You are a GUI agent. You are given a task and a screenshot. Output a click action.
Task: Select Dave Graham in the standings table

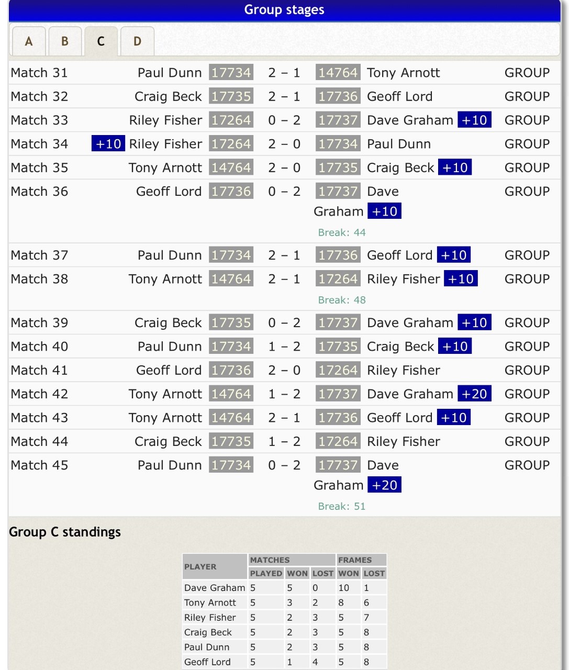click(x=215, y=588)
